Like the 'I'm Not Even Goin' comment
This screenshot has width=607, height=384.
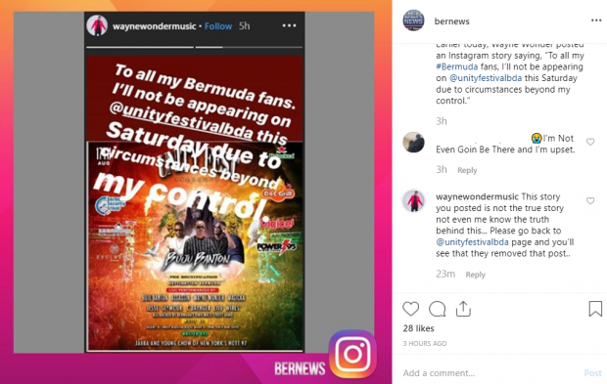click(590, 142)
